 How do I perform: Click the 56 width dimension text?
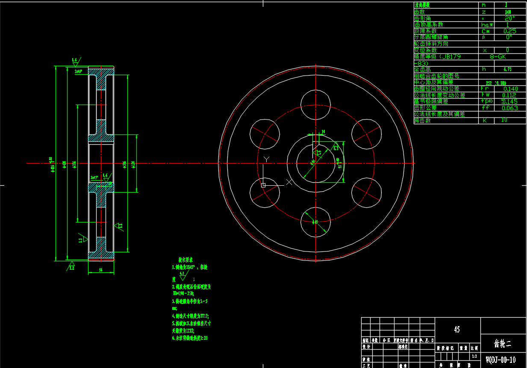101,270
